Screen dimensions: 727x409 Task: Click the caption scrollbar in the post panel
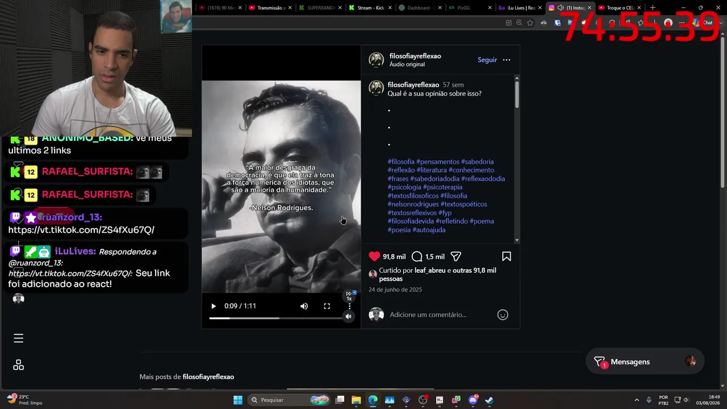pos(517,94)
